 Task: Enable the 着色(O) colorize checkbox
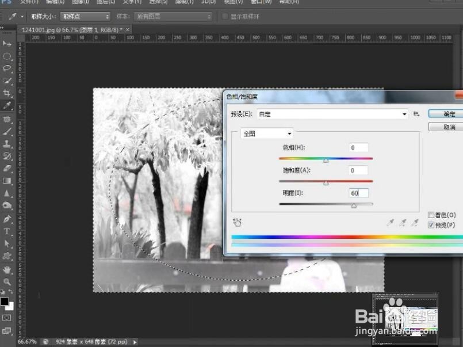tap(431, 215)
